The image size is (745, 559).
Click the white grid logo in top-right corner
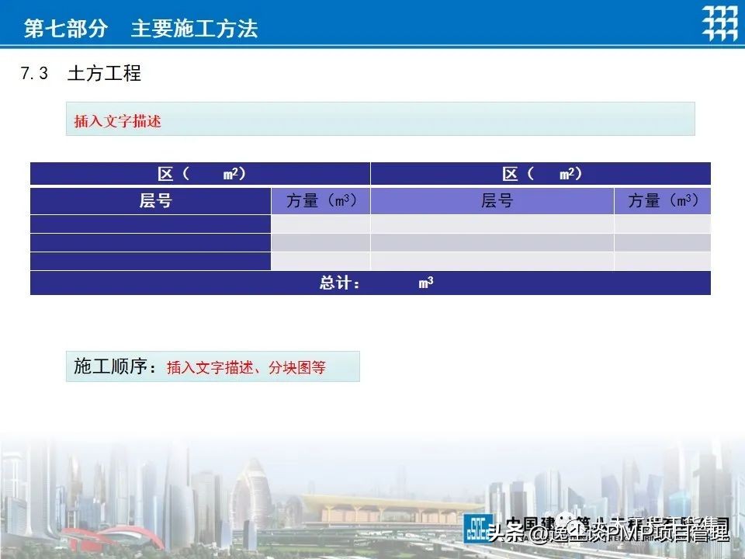720,23
